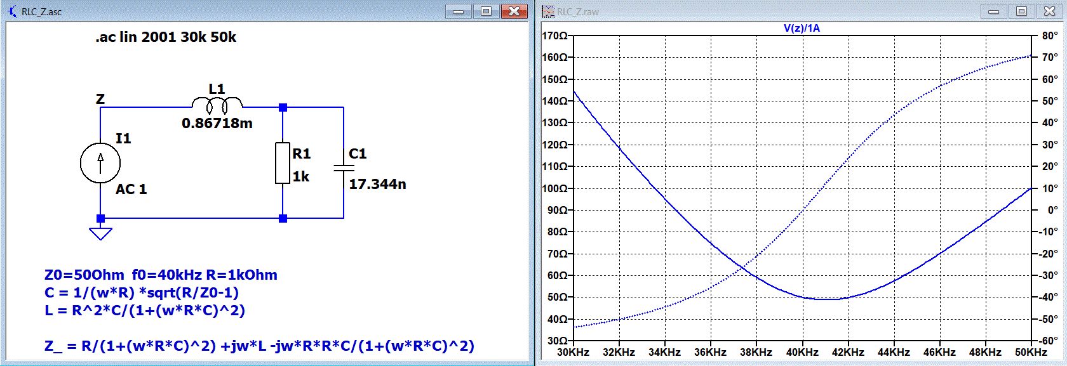
Task: Click the inductor value 0.86718m
Action: (x=217, y=123)
